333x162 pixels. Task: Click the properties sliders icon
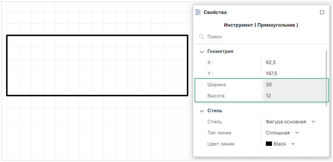coord(198,12)
